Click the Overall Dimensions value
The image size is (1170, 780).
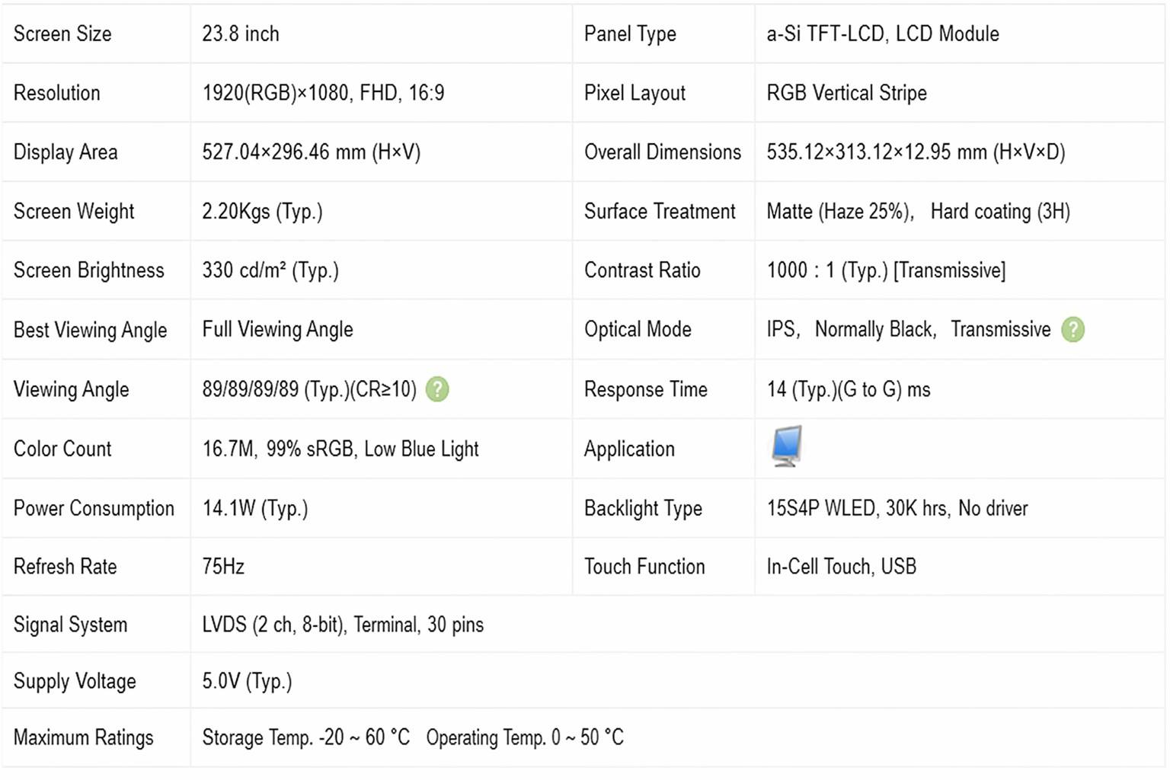click(x=916, y=152)
